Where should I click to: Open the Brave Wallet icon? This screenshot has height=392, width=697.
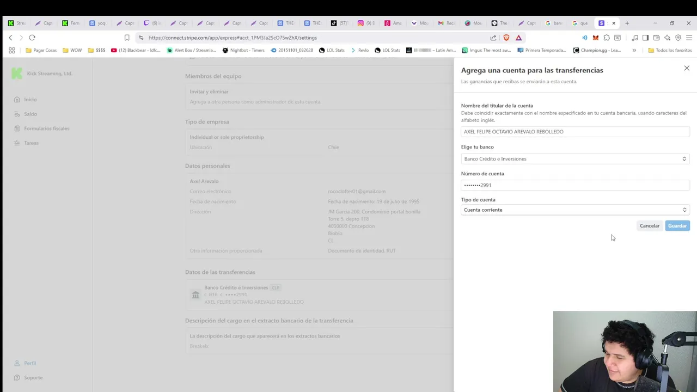(656, 38)
